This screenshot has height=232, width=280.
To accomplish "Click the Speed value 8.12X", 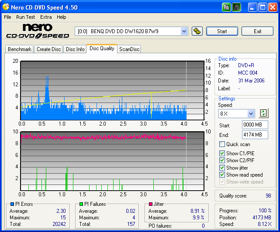I will point(264,224).
